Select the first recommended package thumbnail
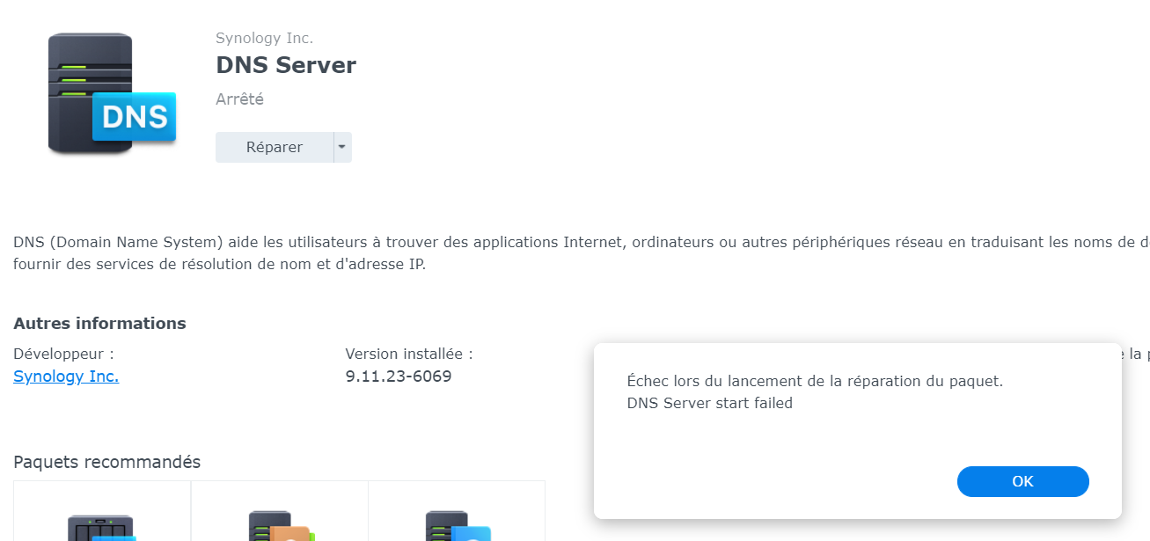 [x=103, y=511]
